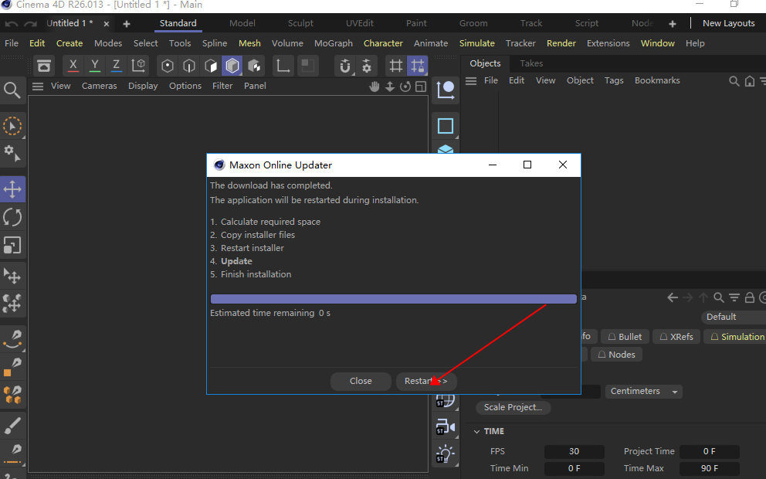
Task: Open a new project tab with plus
Action: 127,23
